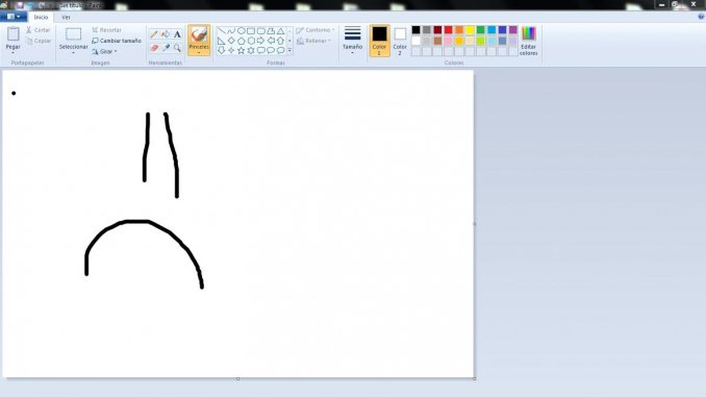The image size is (706, 397).
Task: Select the Eraser tool
Action: (154, 46)
